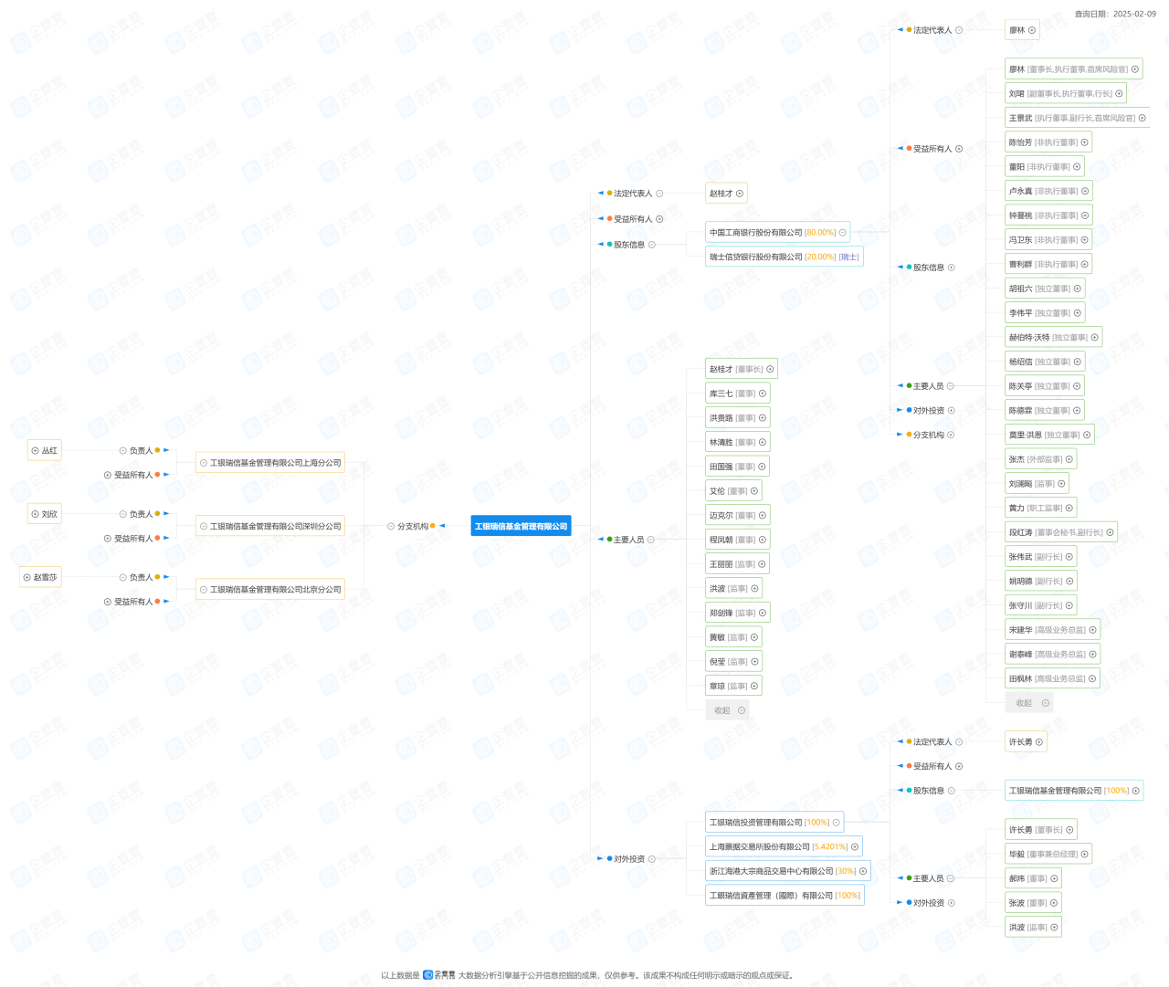Click the plus icon next to 刘欣

35,514
